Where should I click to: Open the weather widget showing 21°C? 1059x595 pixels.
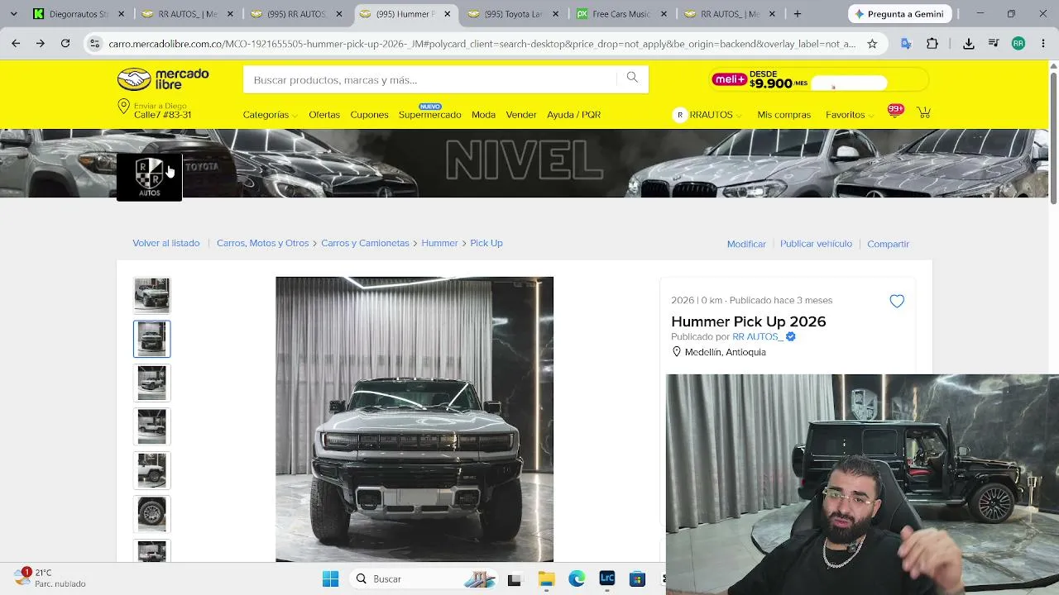tap(50, 578)
